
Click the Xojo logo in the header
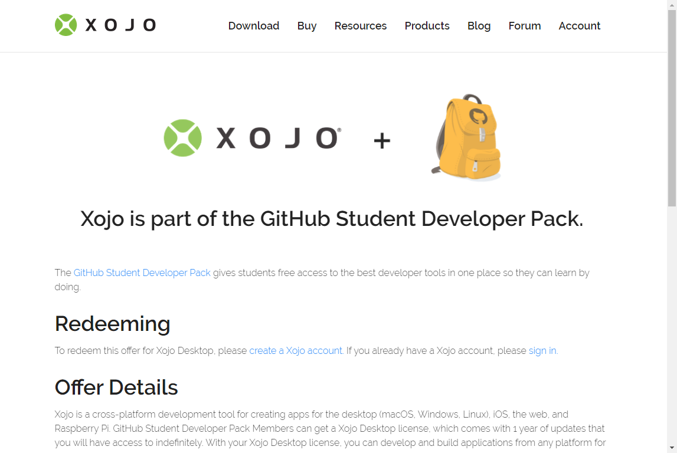pos(105,25)
